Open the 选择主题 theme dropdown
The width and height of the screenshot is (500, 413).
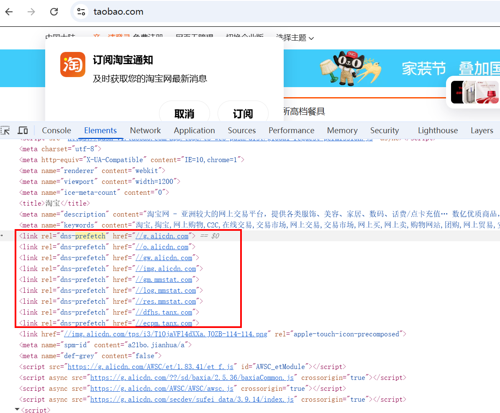pos(295,38)
